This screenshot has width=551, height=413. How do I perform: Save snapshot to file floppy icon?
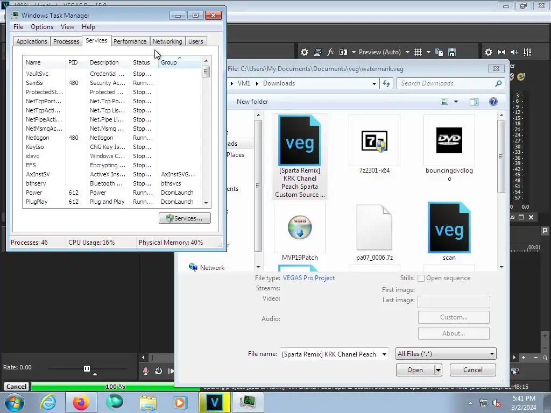[x=452, y=52]
